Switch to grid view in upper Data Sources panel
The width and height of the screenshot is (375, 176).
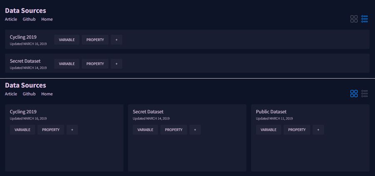354,19
